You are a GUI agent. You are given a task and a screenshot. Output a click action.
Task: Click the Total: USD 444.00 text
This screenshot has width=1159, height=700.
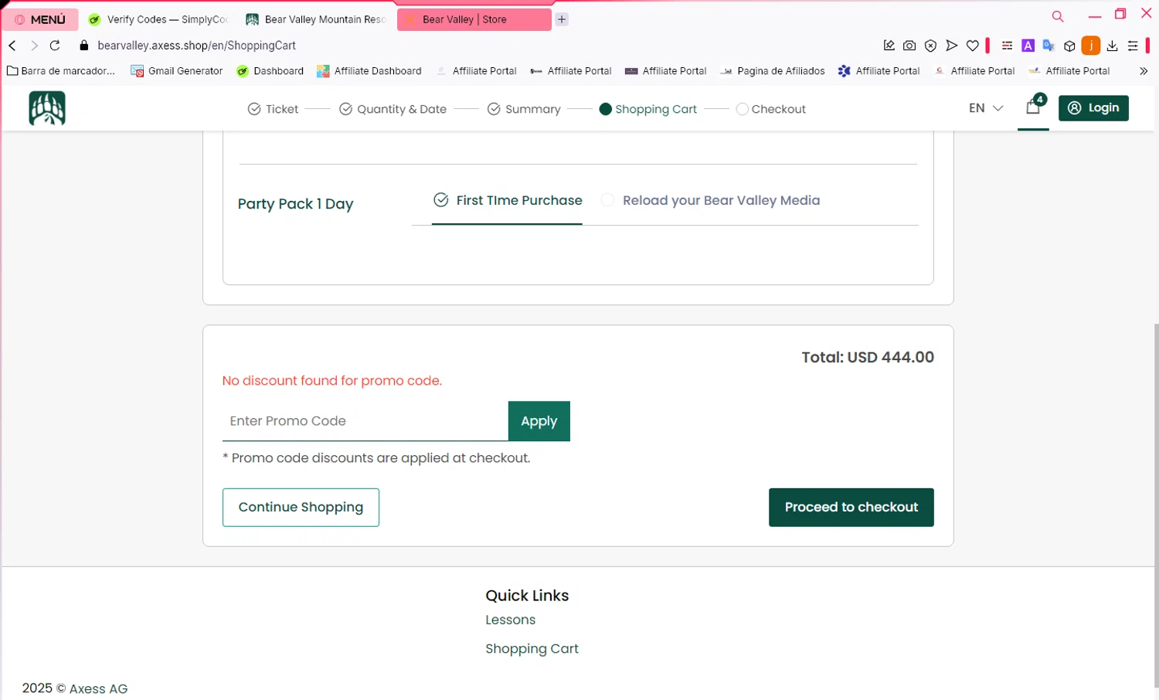(867, 357)
